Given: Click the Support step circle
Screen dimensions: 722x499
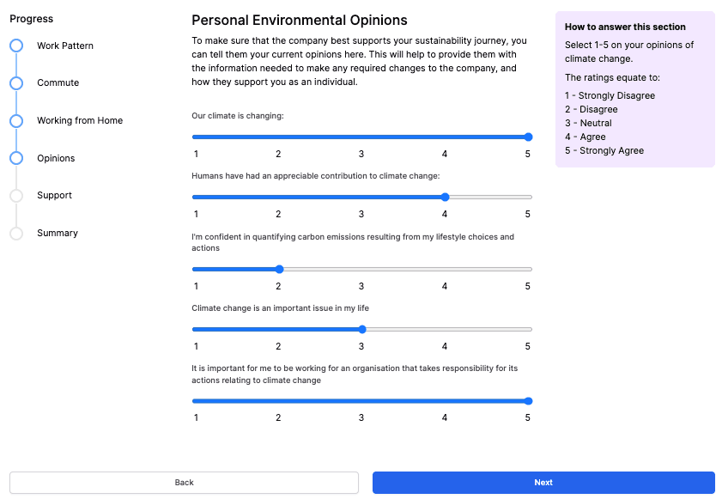Looking at the screenshot, I should click(x=16, y=196).
